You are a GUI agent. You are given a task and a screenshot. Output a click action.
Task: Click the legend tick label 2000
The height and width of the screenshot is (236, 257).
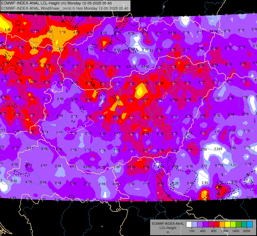pos(247,231)
